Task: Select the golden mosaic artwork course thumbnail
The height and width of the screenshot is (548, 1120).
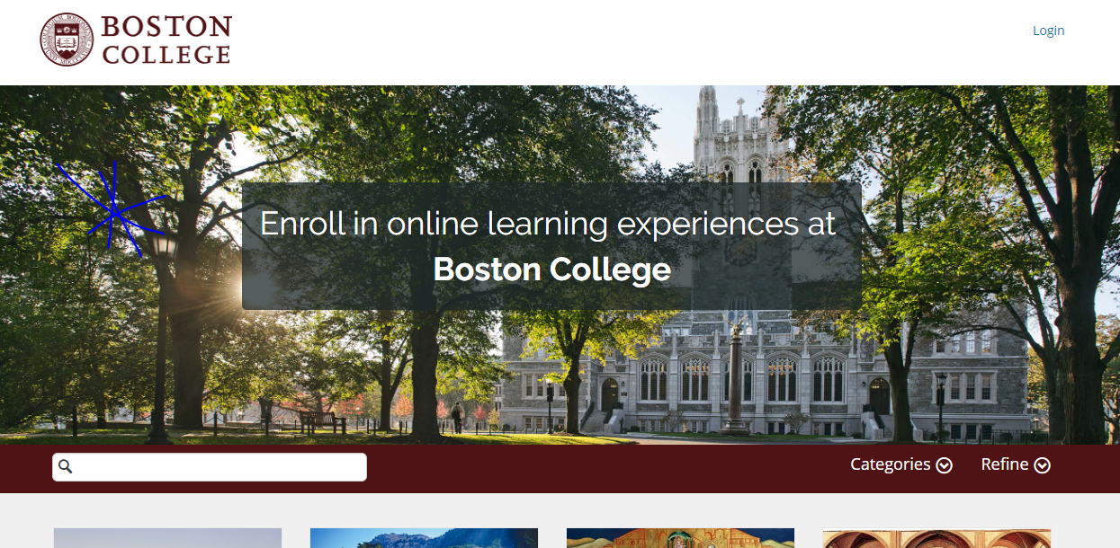Action: coord(680,538)
